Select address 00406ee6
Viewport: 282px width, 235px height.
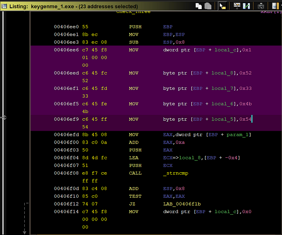tap(66, 50)
